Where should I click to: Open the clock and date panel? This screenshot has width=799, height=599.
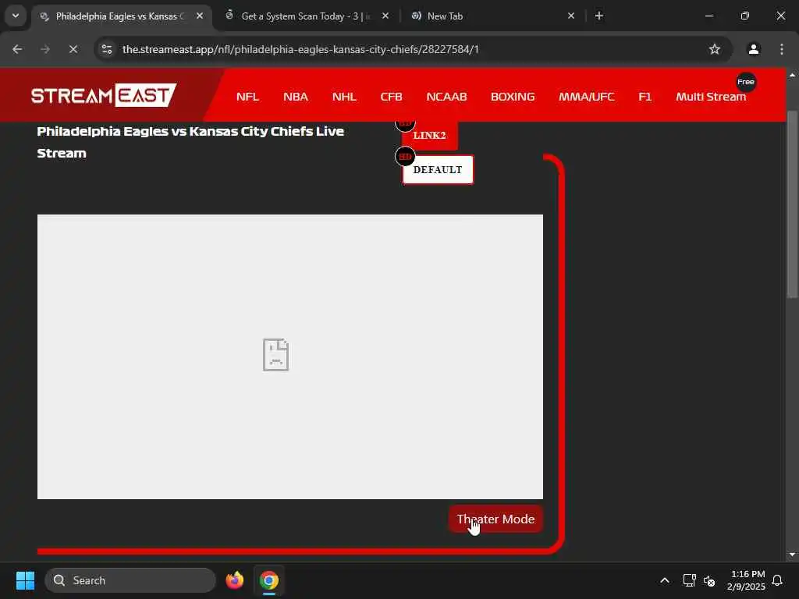point(747,580)
